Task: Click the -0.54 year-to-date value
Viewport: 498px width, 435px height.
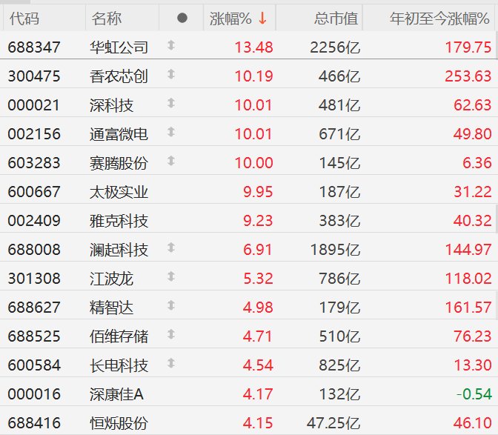Action: [x=474, y=394]
